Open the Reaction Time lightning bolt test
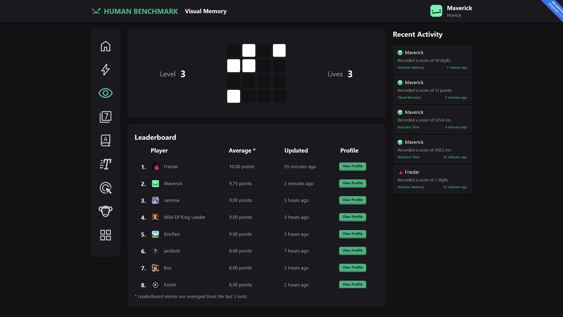The height and width of the screenshot is (317, 563). click(106, 70)
